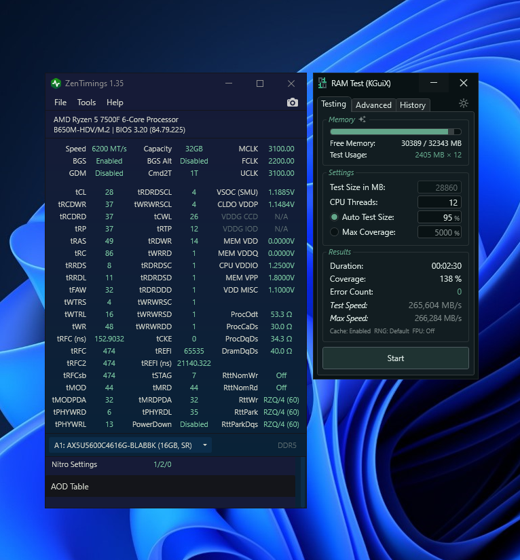Click the tRAS value 49
The image size is (520, 560).
click(x=109, y=241)
